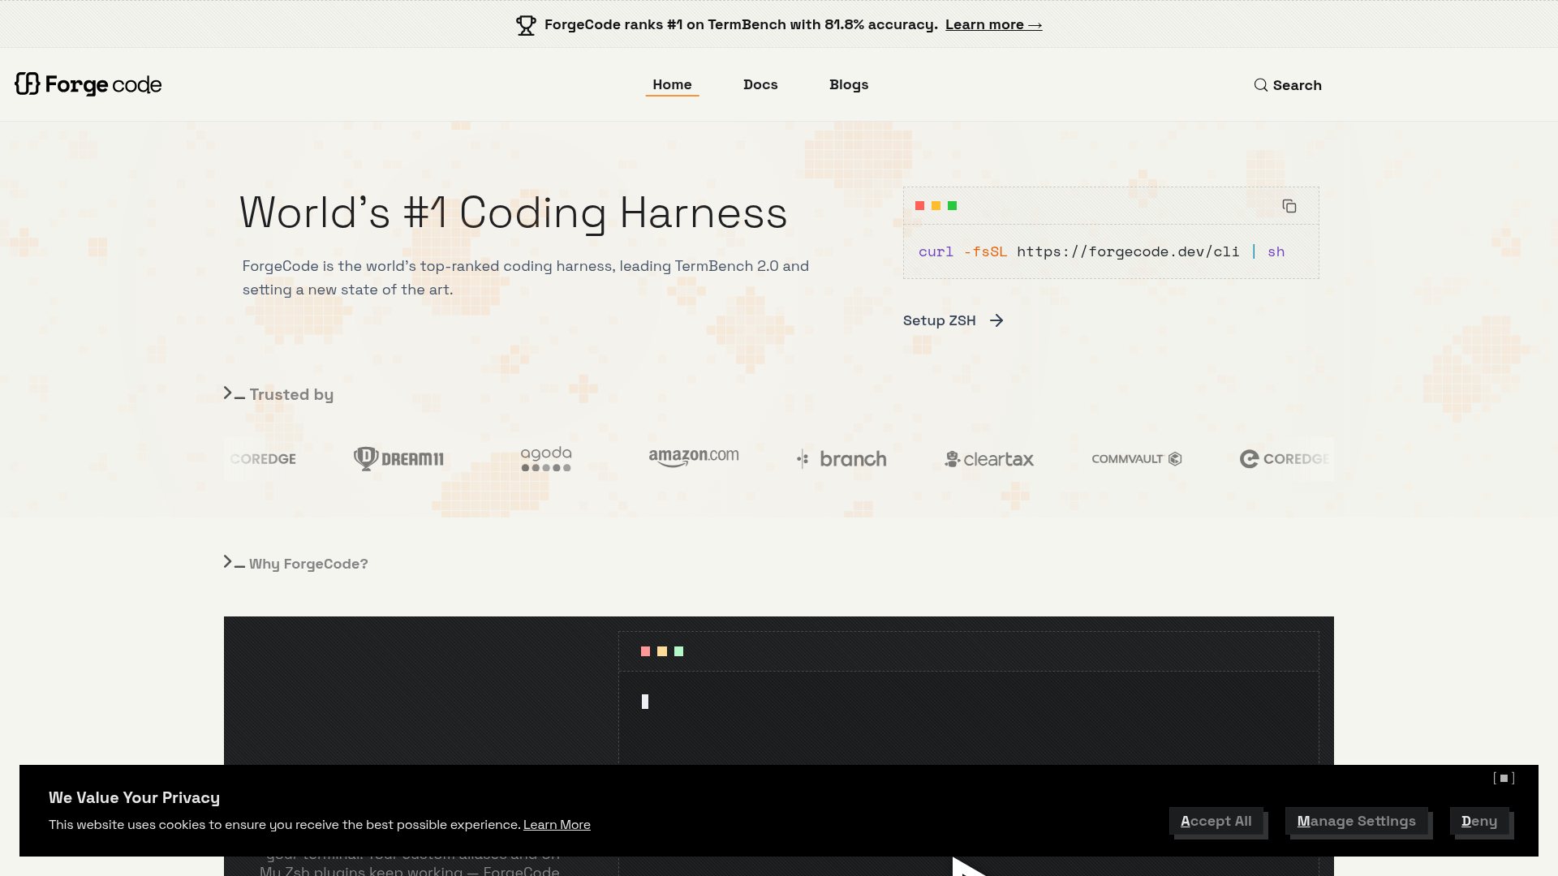Accept all cookies
The image size is (1558, 876).
(x=1216, y=821)
